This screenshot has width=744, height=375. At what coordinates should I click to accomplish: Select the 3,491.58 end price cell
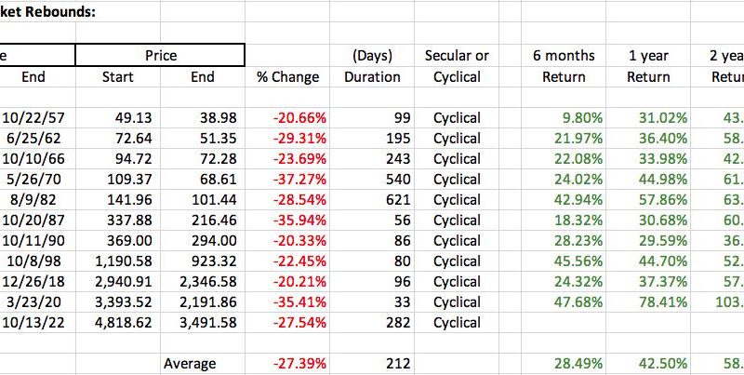tap(203, 323)
